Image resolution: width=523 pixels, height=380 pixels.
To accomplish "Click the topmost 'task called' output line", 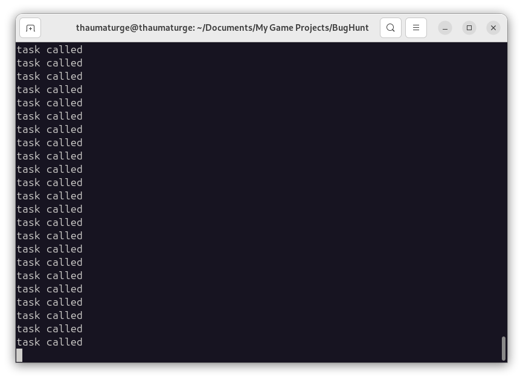I will 50,50.
